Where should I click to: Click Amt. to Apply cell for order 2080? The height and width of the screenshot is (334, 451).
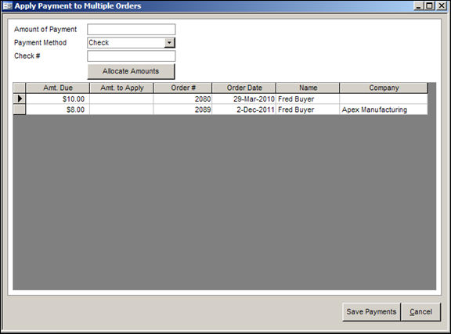pyautogui.click(x=121, y=99)
